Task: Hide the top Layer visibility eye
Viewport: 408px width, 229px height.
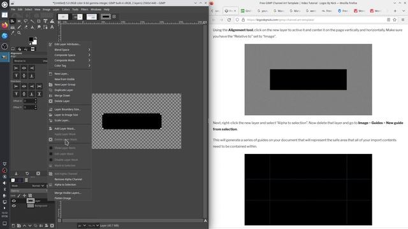Action: (x=14, y=201)
